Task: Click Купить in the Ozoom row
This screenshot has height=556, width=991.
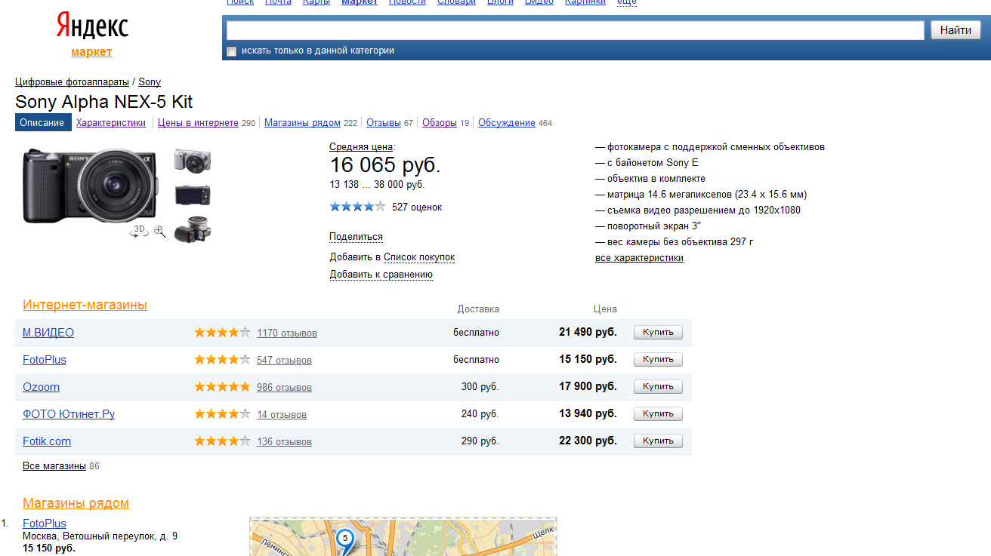Action: point(658,387)
